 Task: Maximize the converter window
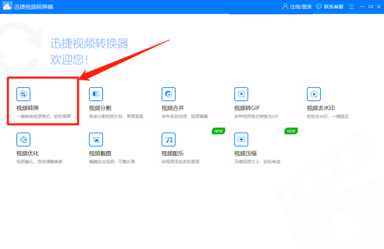point(371,6)
